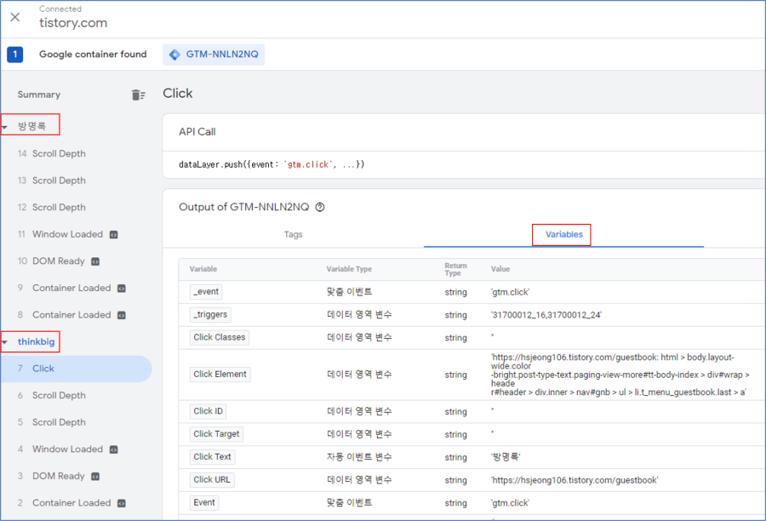Collapse the 방명록 page group
The image size is (766, 521).
(5, 127)
